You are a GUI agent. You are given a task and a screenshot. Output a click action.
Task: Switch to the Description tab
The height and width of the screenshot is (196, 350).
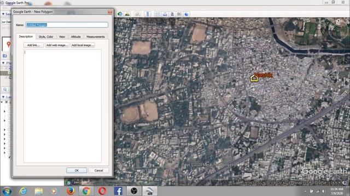[26, 36]
